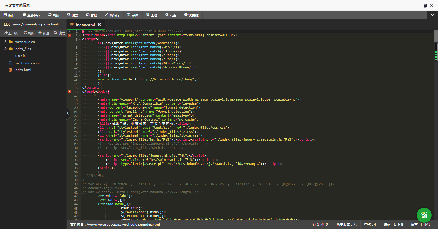Click the Refresh (刷新) toolbar button
438x229 pixels.
click(x=54, y=15)
